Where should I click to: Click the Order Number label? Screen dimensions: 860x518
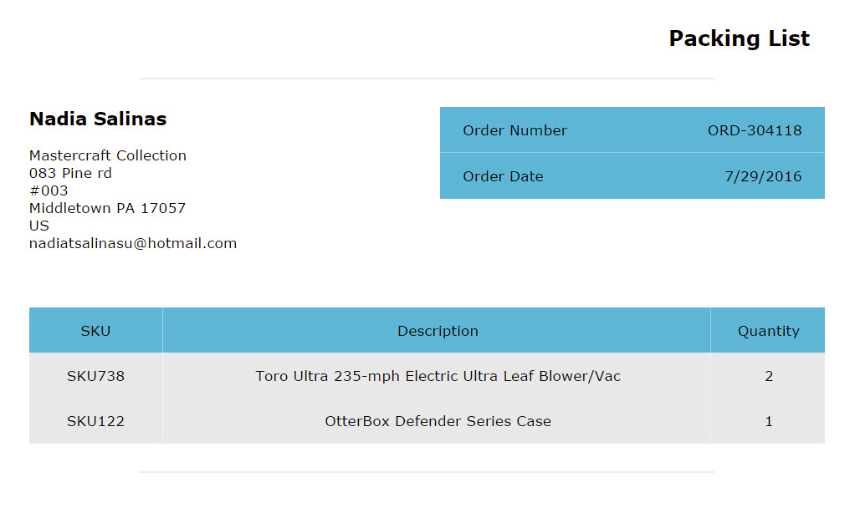514,130
